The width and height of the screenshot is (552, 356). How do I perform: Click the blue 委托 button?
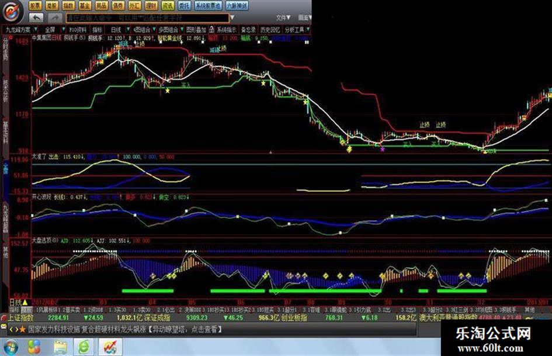[x=184, y=5]
